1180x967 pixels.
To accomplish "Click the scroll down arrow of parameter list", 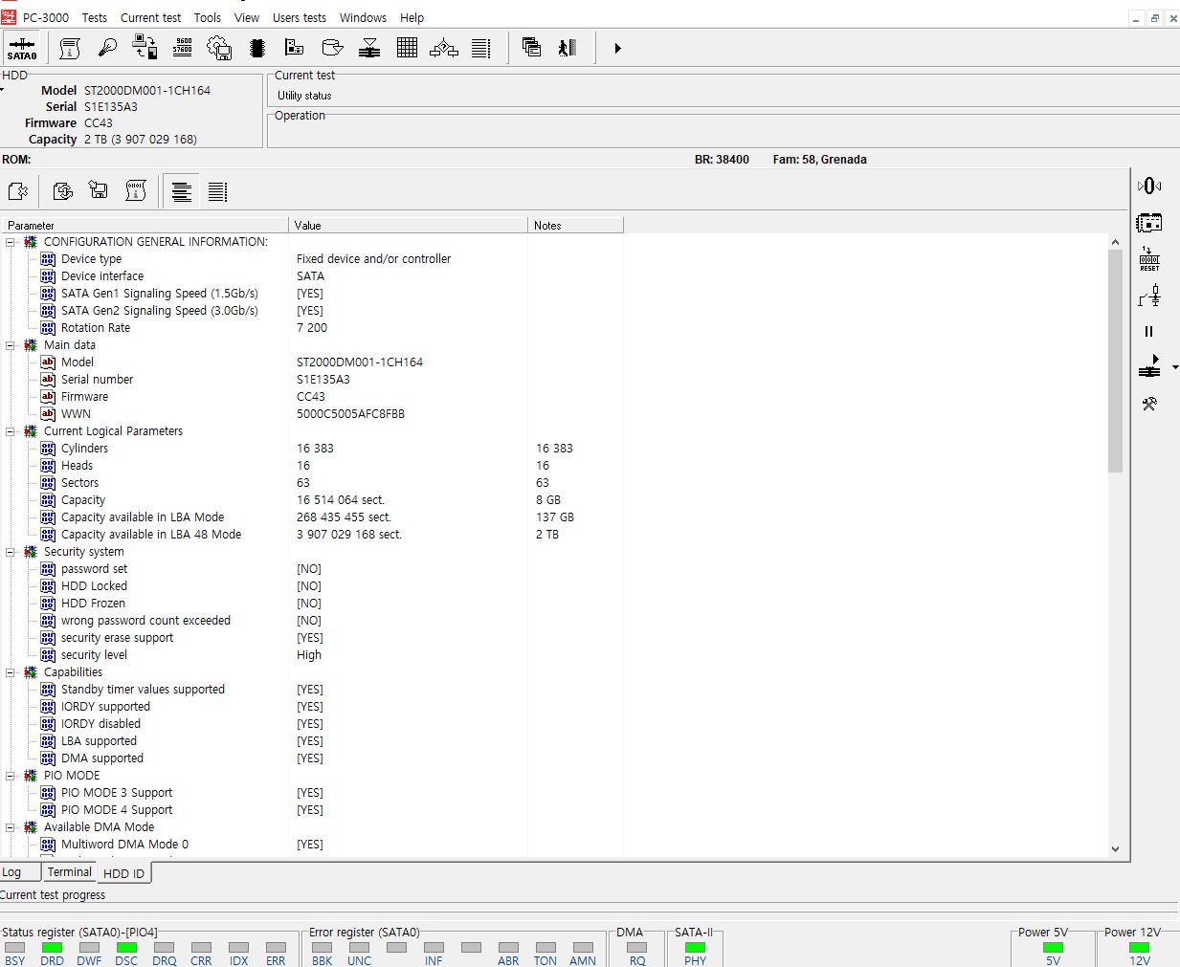I will pyautogui.click(x=1115, y=848).
